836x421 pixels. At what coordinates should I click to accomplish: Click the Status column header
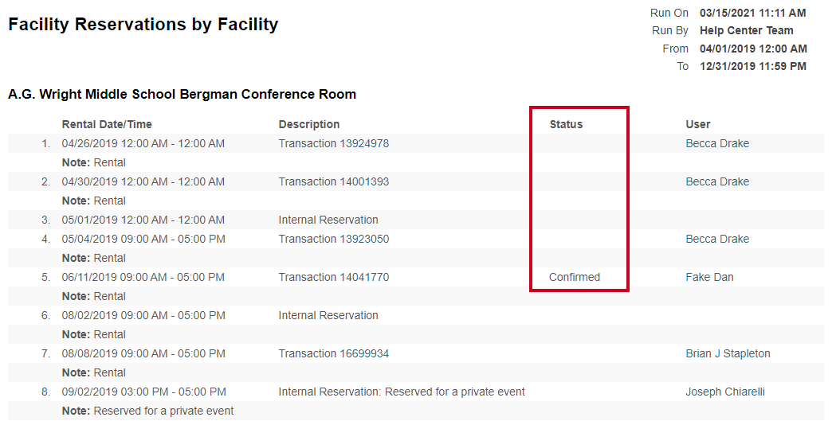point(566,124)
